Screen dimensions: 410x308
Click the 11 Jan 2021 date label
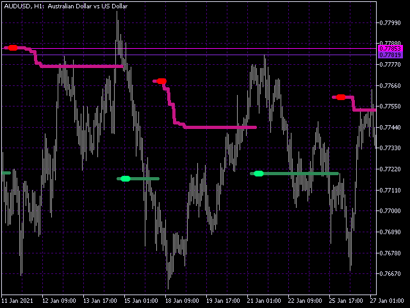click(x=17, y=301)
